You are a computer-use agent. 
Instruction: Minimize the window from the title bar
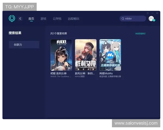(152, 13)
